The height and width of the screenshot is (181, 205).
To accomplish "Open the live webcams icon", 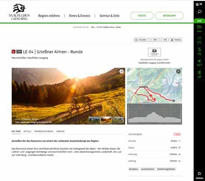I will 199,28.
